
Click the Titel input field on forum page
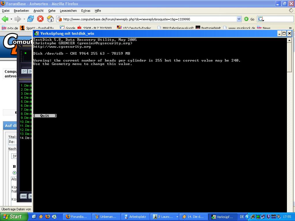[12, 142]
